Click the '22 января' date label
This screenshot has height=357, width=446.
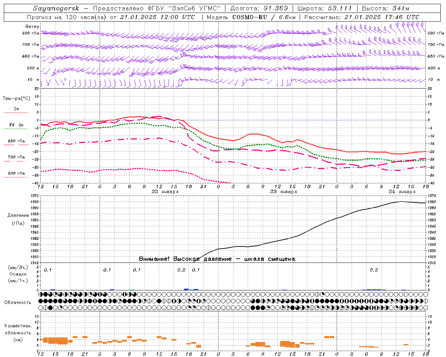click(165, 192)
